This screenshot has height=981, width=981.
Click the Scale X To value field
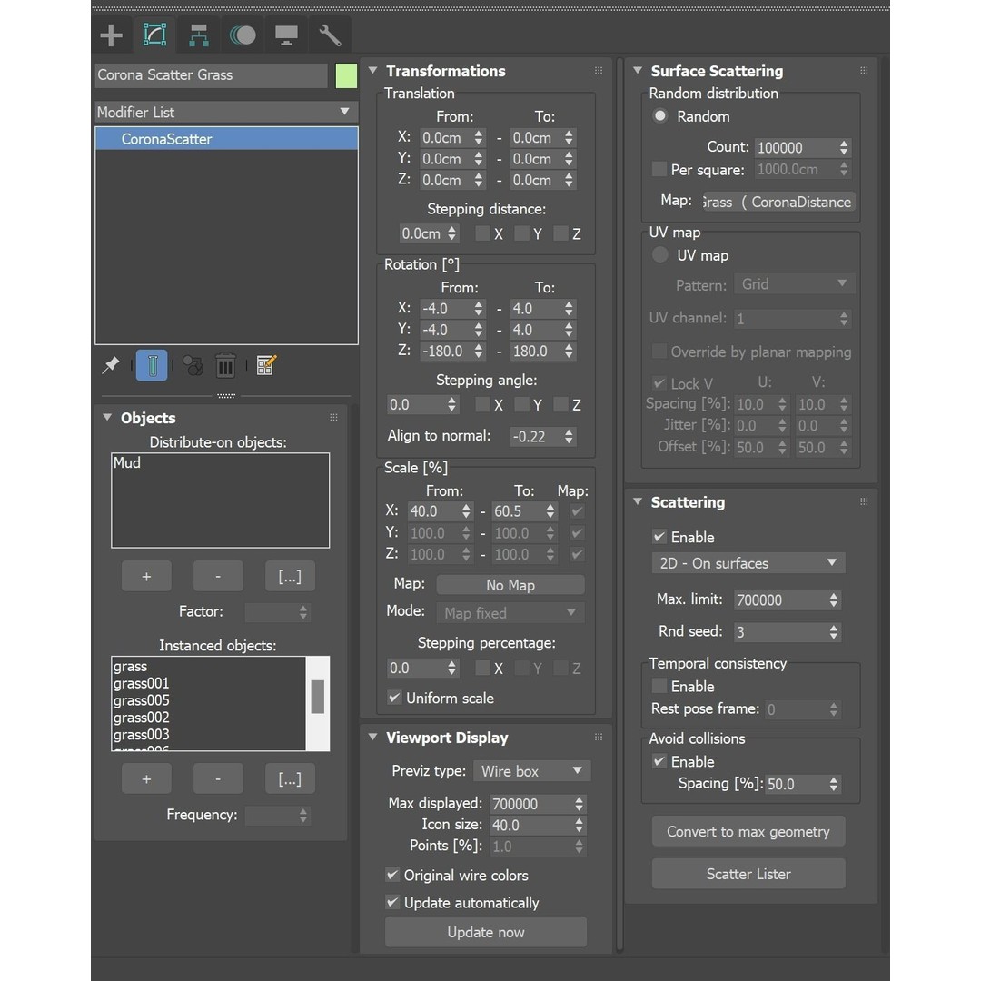[x=518, y=511]
